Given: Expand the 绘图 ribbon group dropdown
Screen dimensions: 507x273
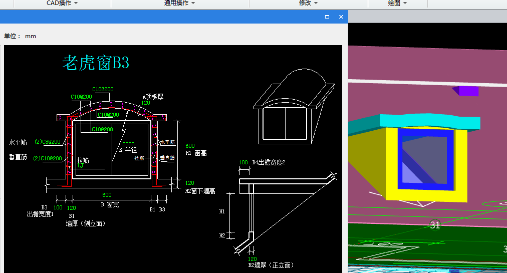Looking at the screenshot, I should (x=397, y=3).
